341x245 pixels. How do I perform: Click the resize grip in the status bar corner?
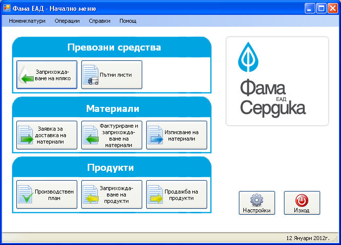(x=336, y=240)
